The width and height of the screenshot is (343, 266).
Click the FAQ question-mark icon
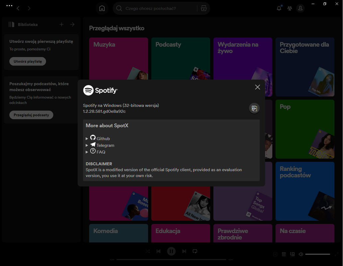pyautogui.click(x=93, y=151)
